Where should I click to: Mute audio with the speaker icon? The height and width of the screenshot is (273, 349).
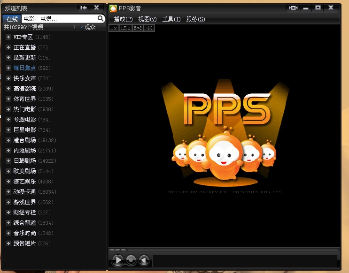(144, 260)
